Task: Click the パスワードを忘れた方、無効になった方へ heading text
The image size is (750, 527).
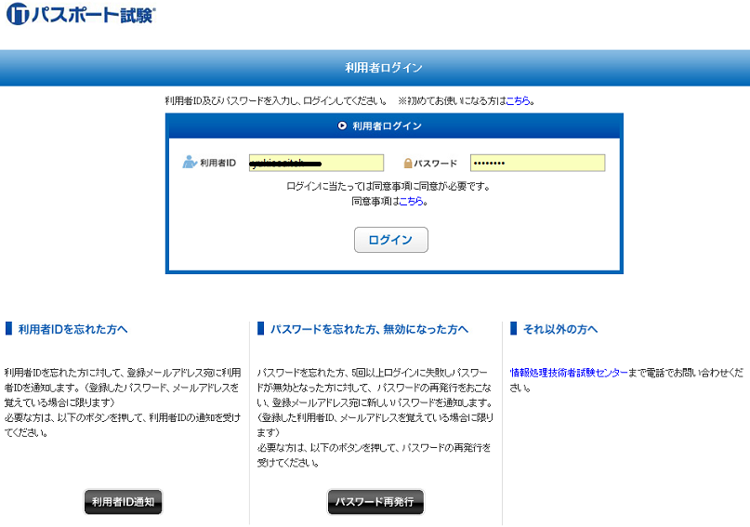Action: [x=369, y=329]
